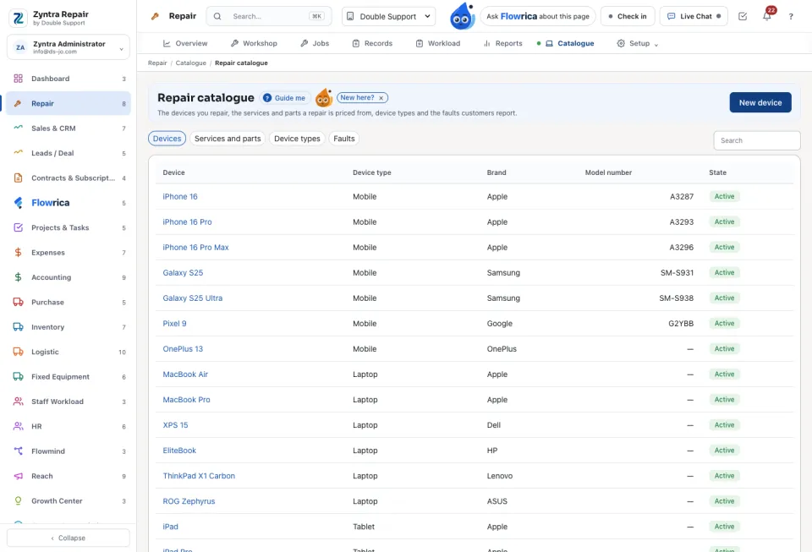Click the Model number column header
Image resolution: width=812 pixels, height=552 pixels.
pos(608,172)
